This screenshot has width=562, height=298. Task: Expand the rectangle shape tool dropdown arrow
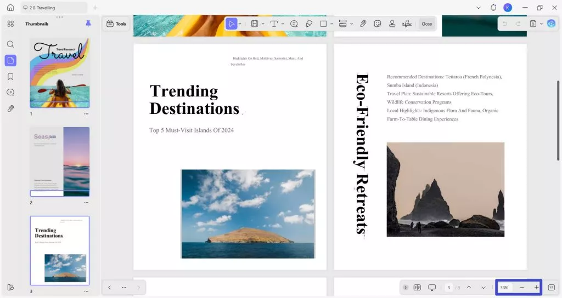[x=332, y=24]
